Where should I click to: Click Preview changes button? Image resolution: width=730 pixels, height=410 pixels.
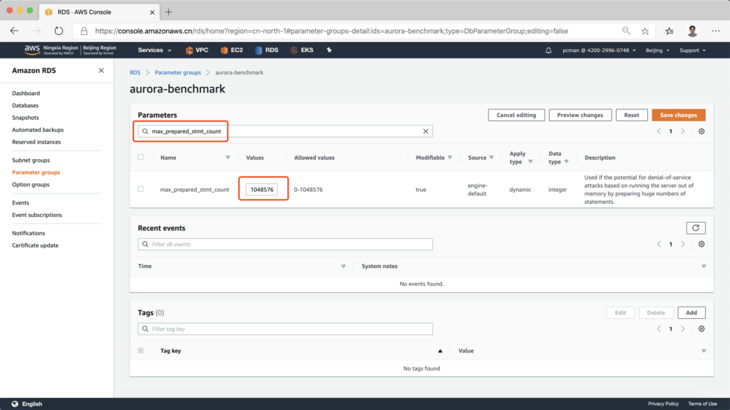[x=580, y=115]
